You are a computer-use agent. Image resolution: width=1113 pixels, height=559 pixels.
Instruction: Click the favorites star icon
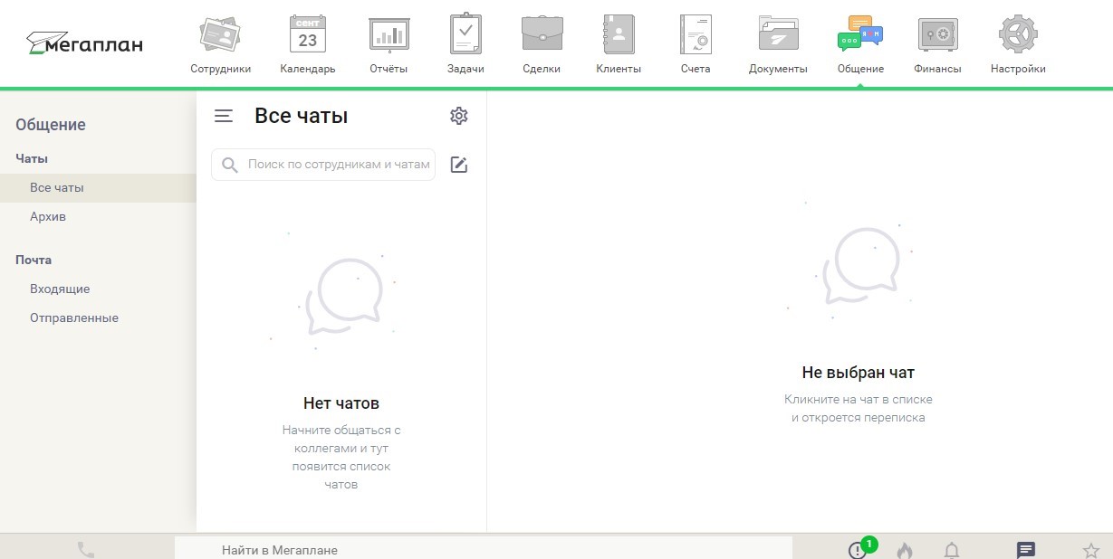(x=1091, y=550)
